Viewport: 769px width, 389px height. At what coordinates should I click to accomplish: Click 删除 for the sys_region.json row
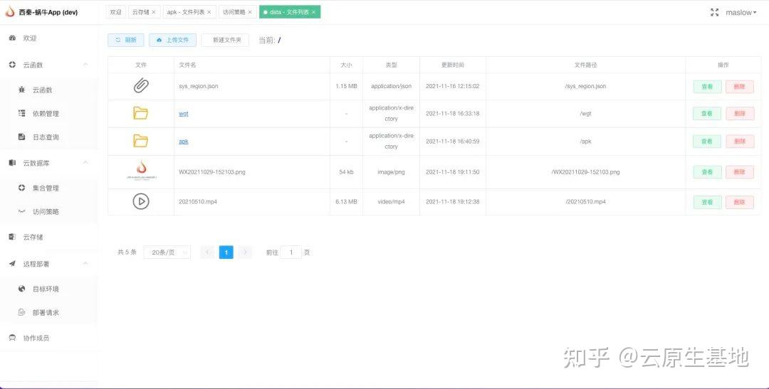pyautogui.click(x=740, y=87)
